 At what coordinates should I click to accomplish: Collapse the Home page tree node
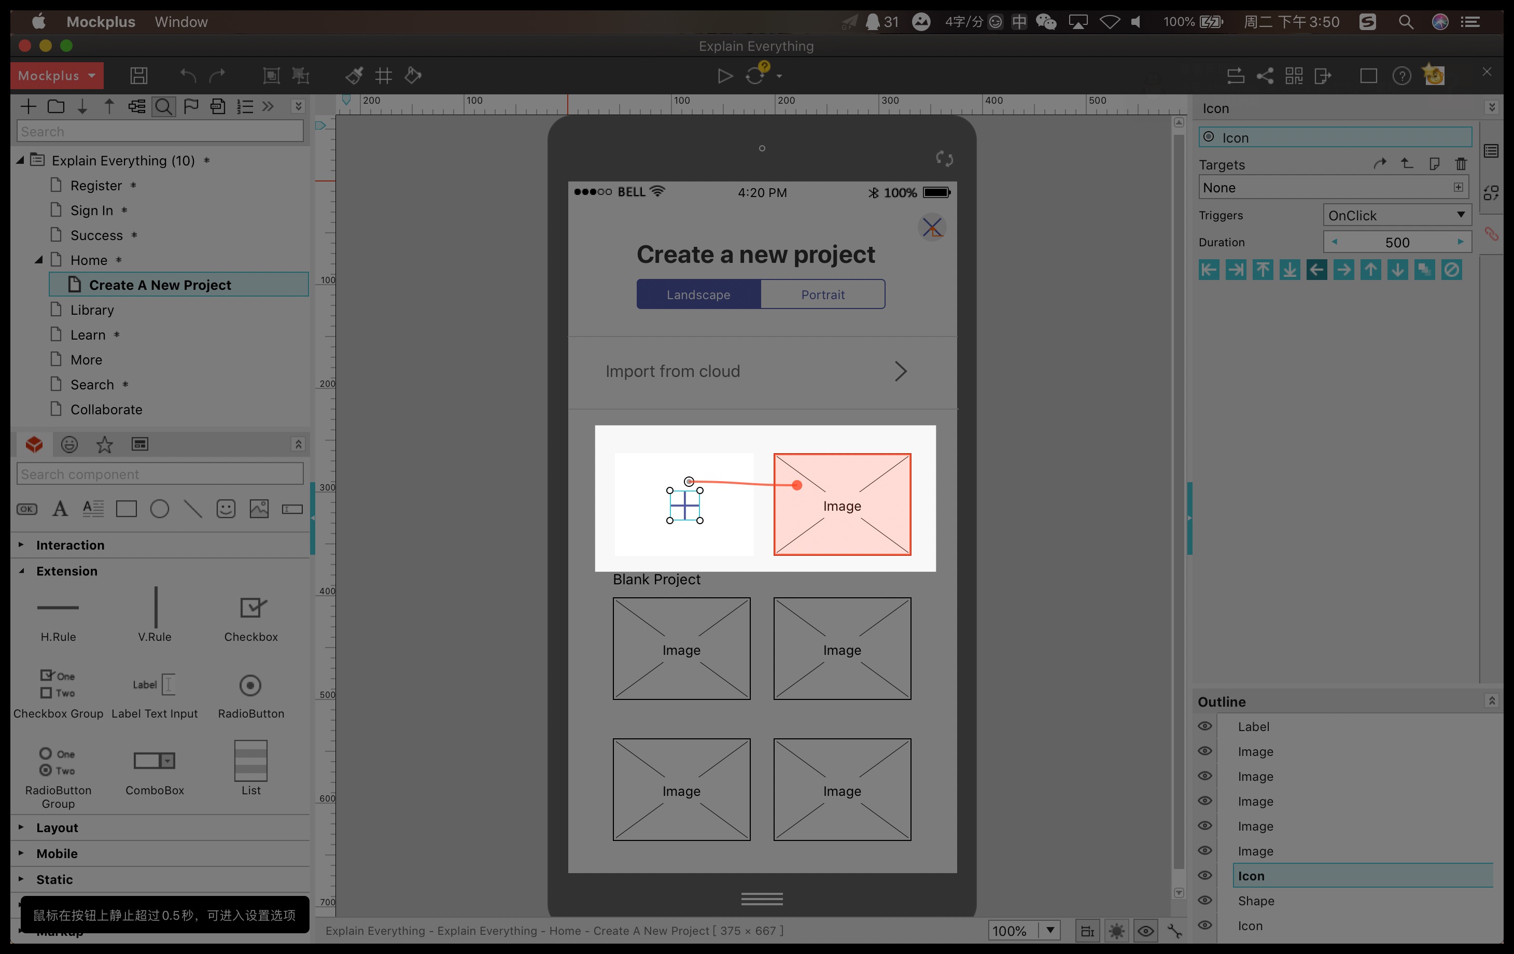pos(38,260)
